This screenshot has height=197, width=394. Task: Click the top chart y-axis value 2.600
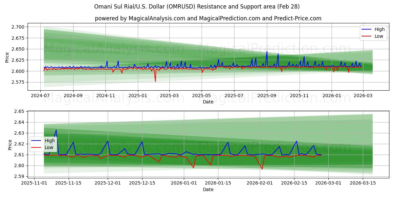18,71
